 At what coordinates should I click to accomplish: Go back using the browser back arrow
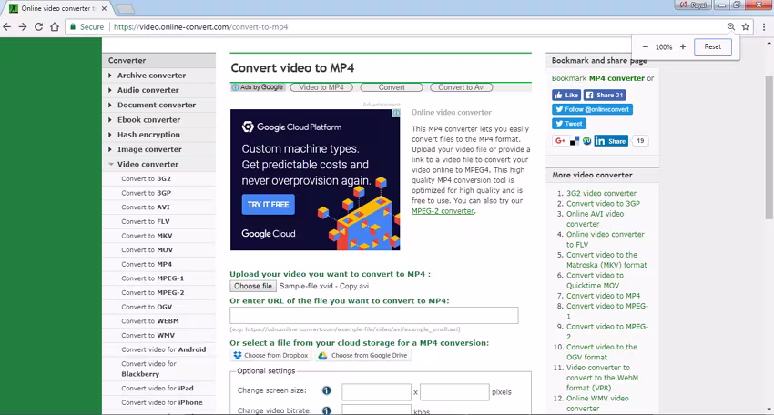(7, 27)
